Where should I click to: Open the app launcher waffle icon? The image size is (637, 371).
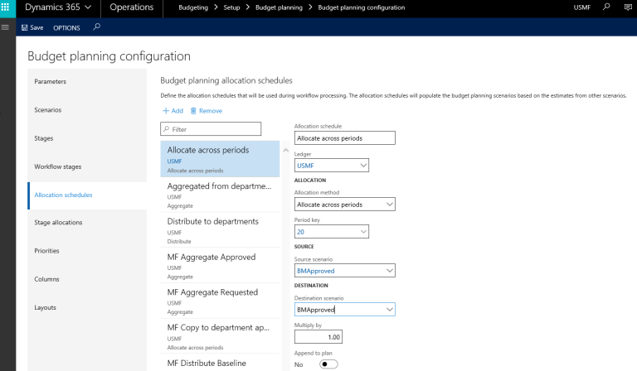(7, 7)
